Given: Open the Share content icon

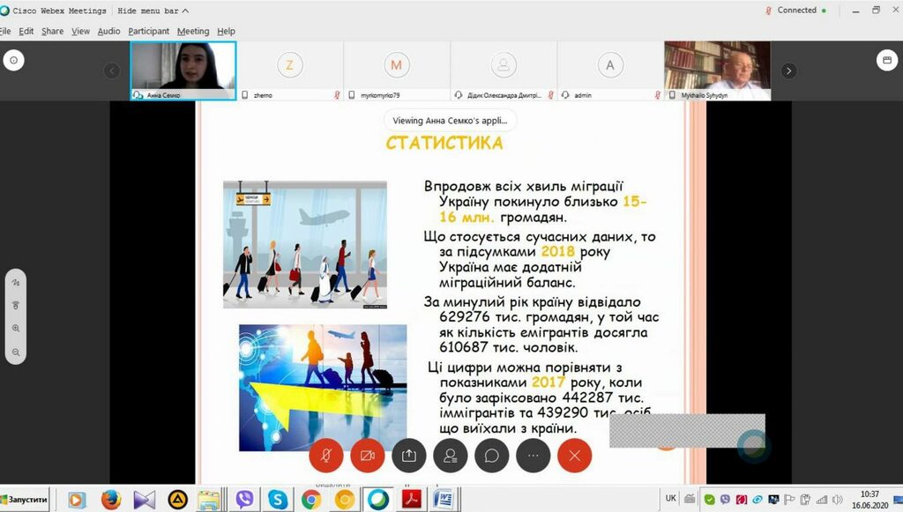Looking at the screenshot, I should point(409,456).
